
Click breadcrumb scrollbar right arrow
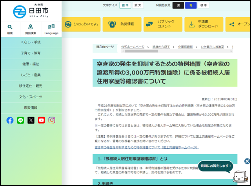point(231,51)
